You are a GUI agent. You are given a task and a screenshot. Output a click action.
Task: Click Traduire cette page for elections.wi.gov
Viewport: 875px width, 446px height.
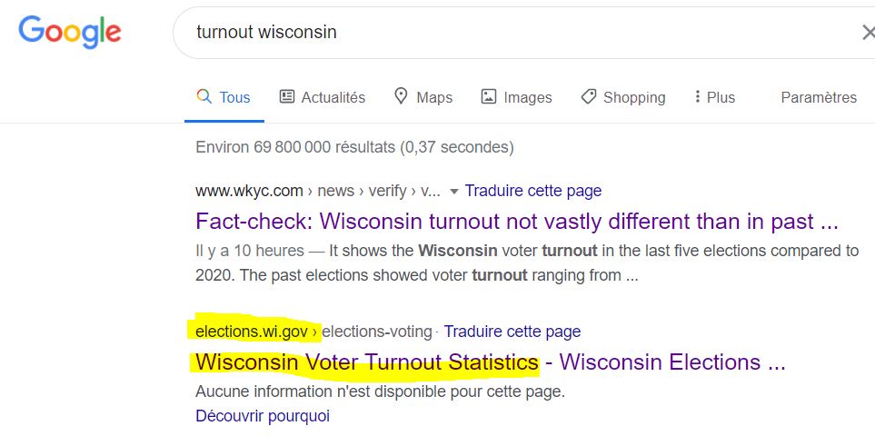(512, 332)
